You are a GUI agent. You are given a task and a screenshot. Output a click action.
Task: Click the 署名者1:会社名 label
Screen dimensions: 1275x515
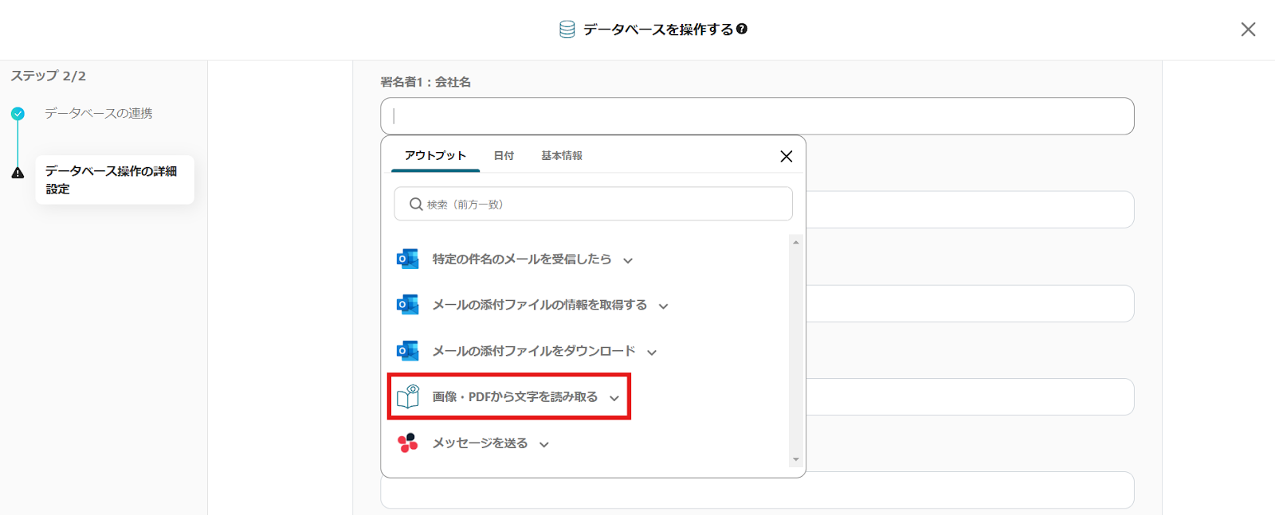coord(426,82)
